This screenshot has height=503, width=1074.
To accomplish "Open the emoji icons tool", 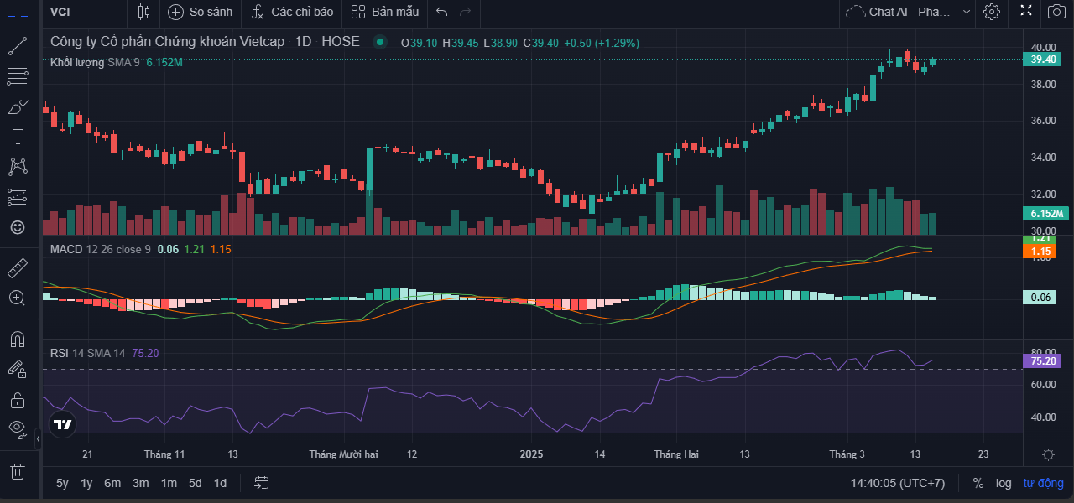I will pos(18,227).
